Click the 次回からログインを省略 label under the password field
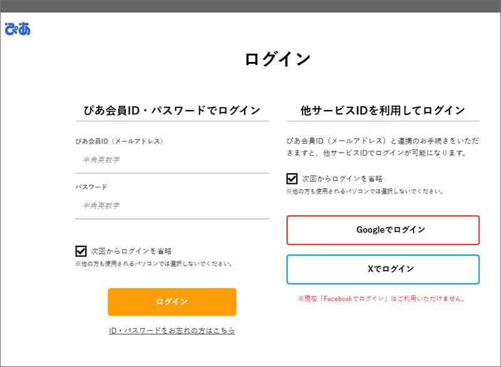501x367 pixels. tap(131, 251)
